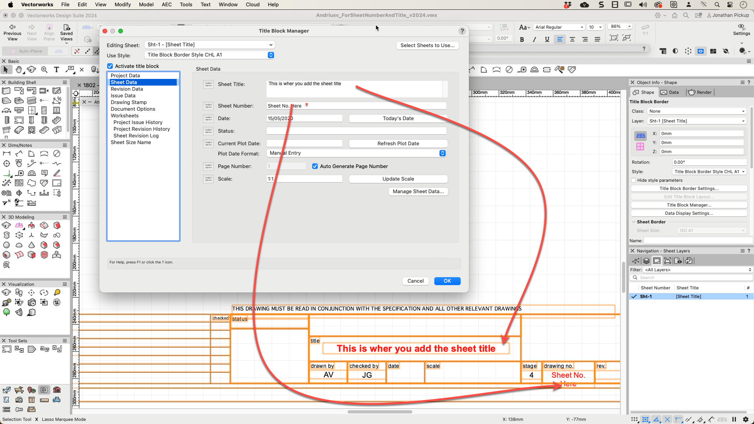Select the Pan tool in Basic palette
This screenshot has width=754, height=424.
pyautogui.click(x=19, y=69)
